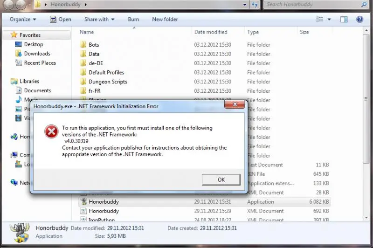The image size is (373, 248).
Task: Create a New folder
Action: point(165,19)
